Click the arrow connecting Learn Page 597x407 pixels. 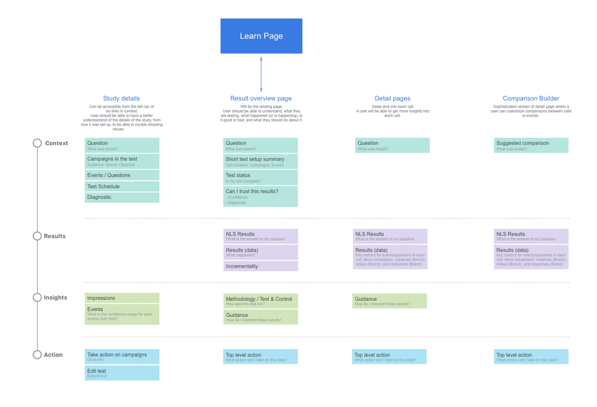click(x=261, y=73)
